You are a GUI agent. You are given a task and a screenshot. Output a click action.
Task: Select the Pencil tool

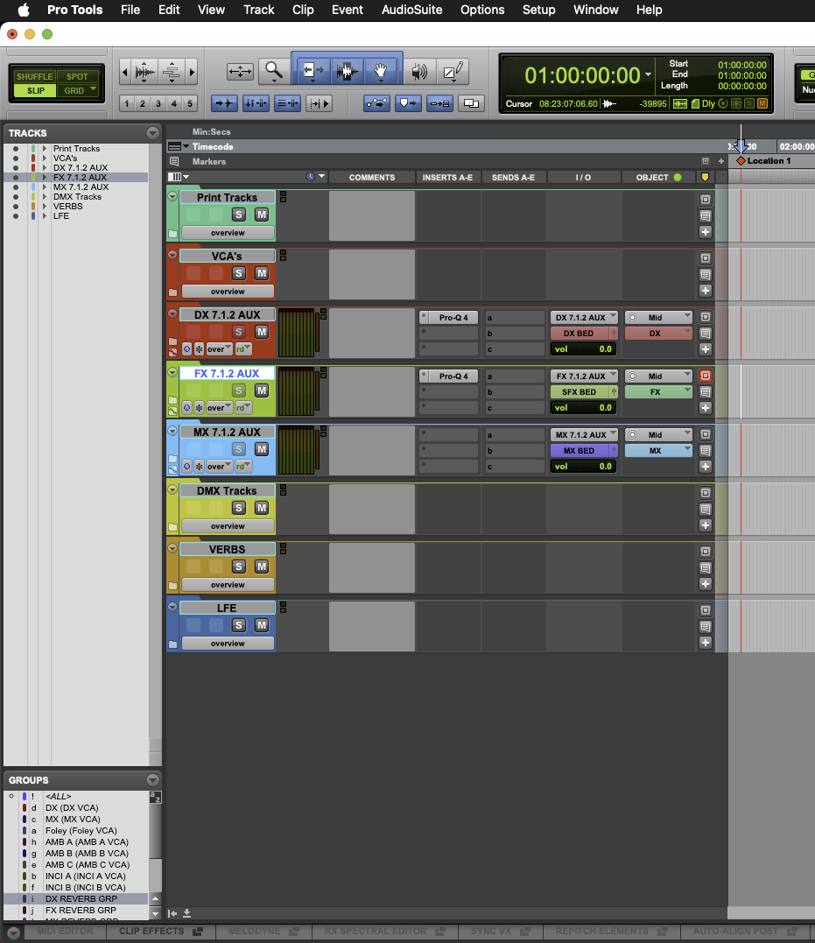pos(453,72)
